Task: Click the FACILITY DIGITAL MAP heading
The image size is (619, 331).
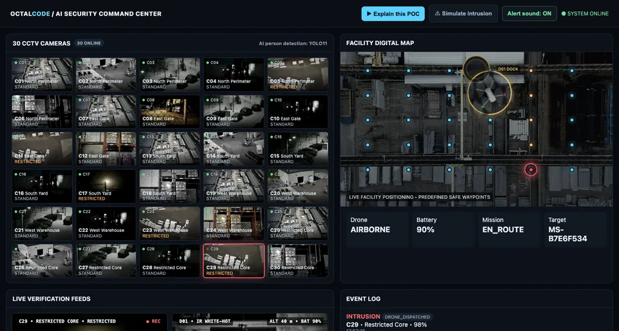Action: pyautogui.click(x=380, y=43)
